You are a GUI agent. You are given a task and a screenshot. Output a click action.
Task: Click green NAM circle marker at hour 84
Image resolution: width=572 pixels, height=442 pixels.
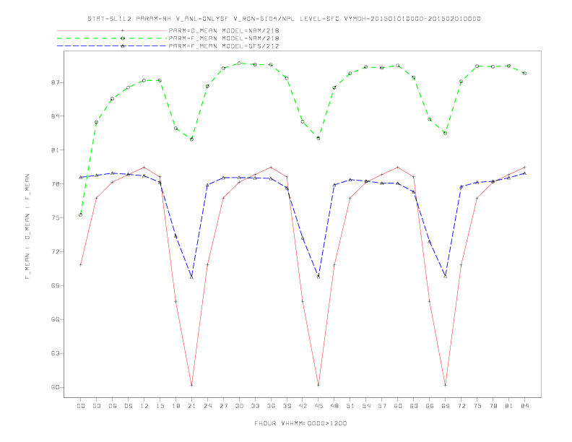(524, 73)
